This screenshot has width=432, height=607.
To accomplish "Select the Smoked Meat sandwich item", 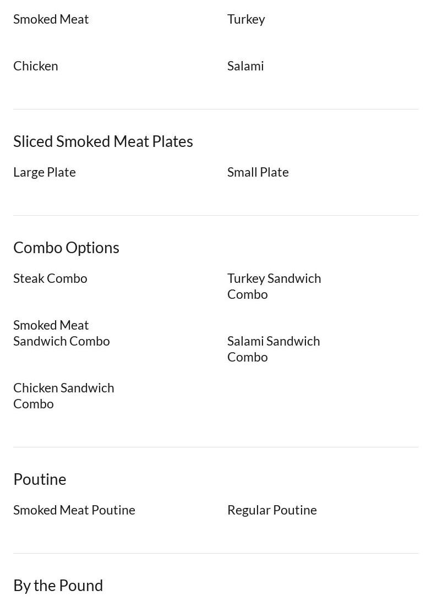I will pyautogui.click(x=51, y=19).
